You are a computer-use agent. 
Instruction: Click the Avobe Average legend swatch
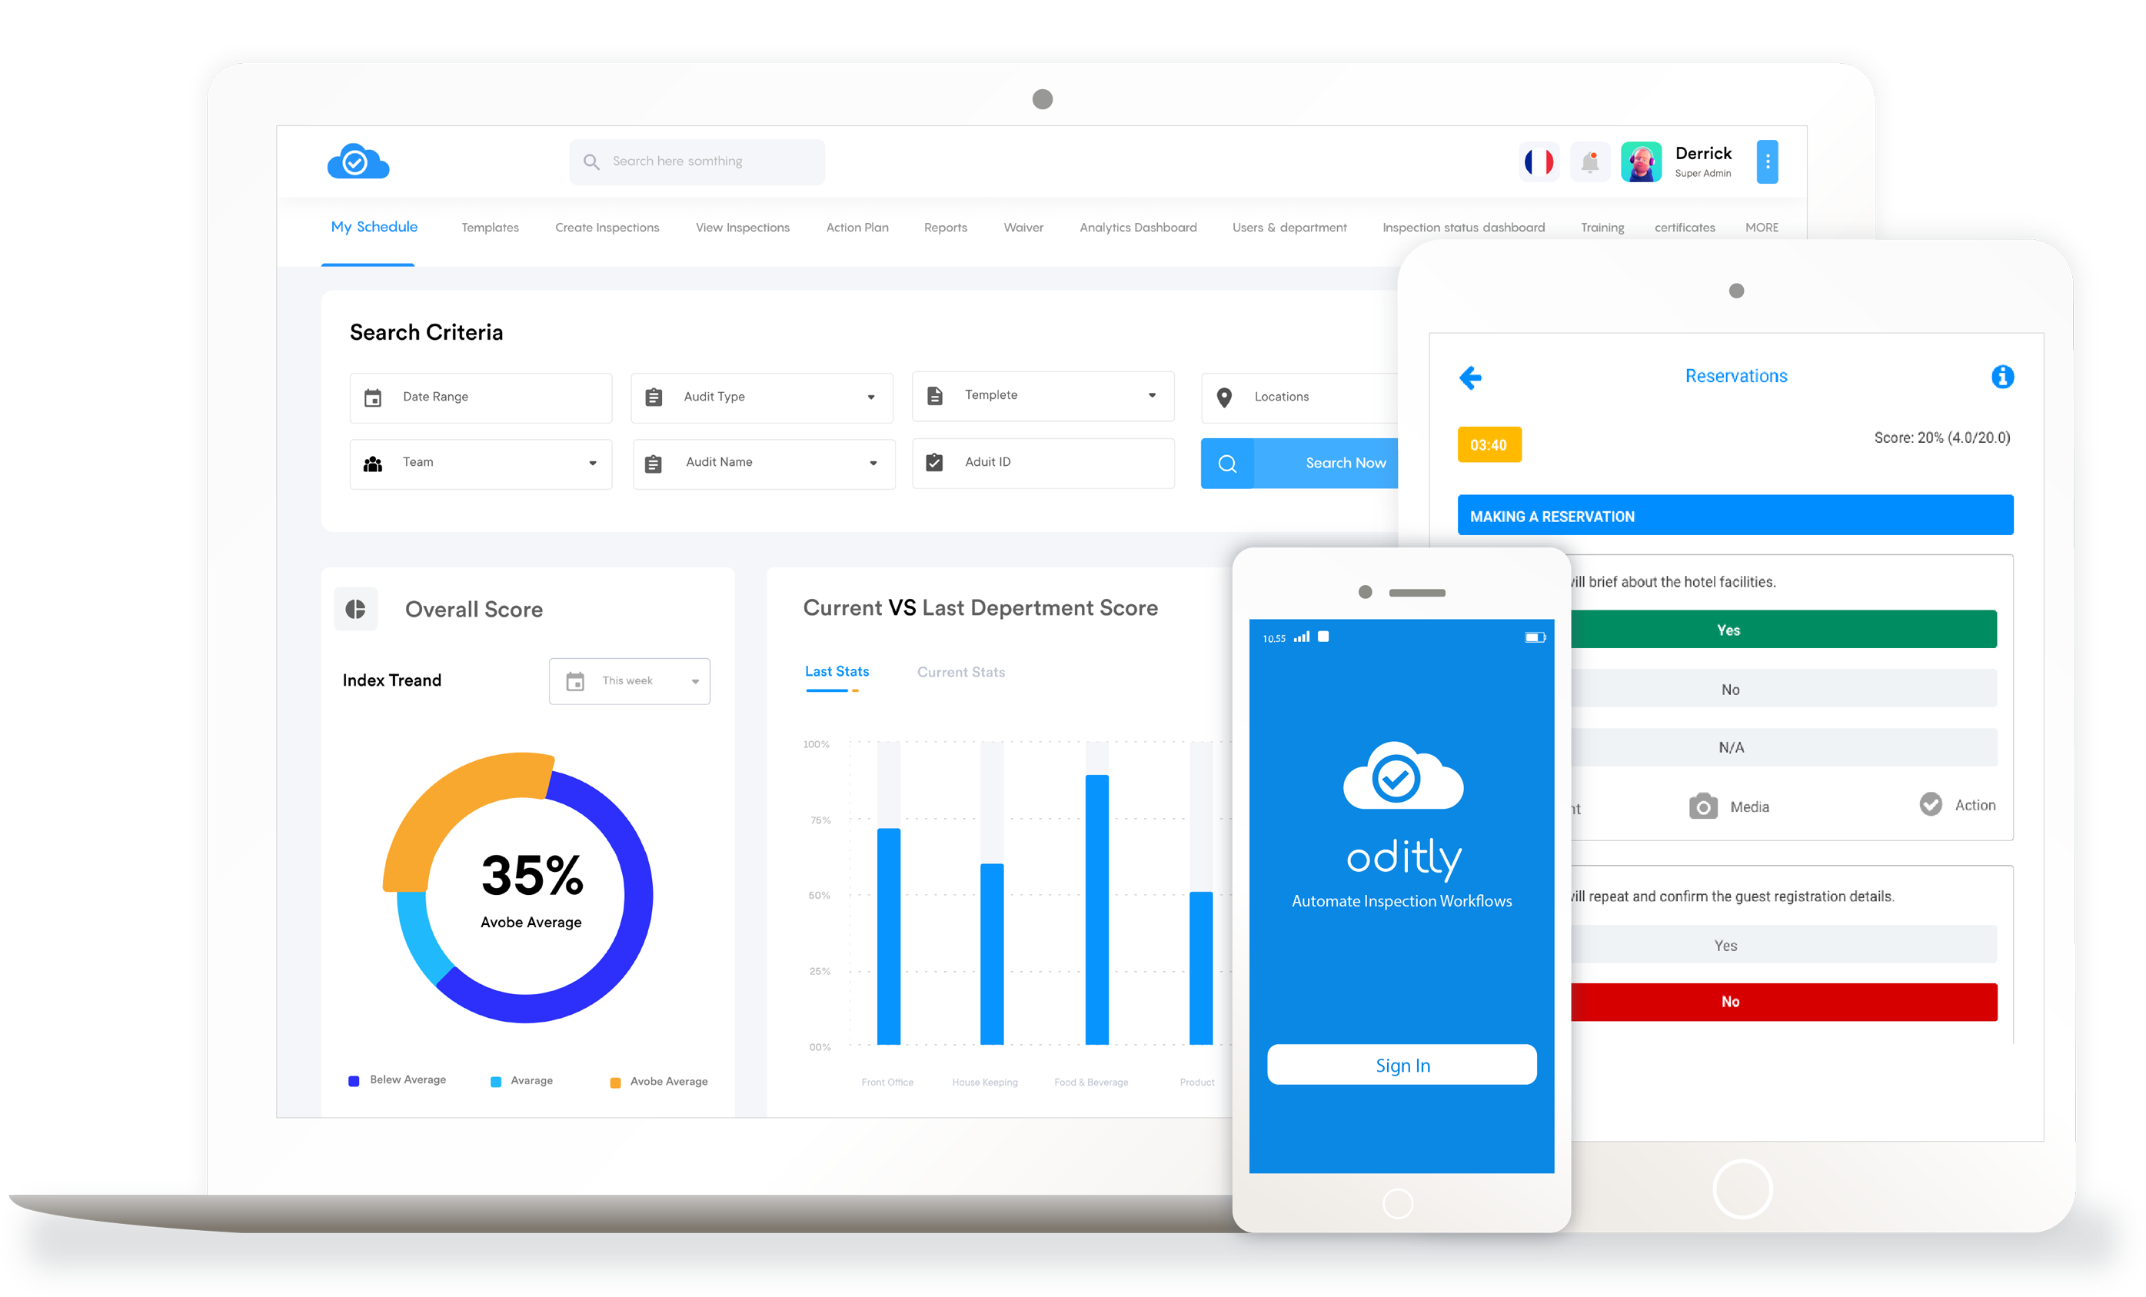point(615,1082)
